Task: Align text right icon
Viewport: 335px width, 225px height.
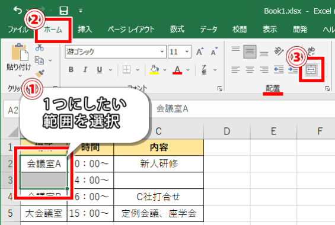Action: pyautogui.click(x=264, y=70)
